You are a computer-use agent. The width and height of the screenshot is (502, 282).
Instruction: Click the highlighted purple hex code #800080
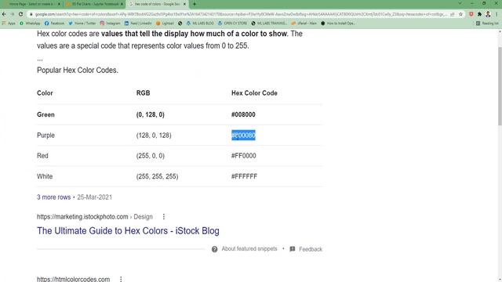[243, 136]
